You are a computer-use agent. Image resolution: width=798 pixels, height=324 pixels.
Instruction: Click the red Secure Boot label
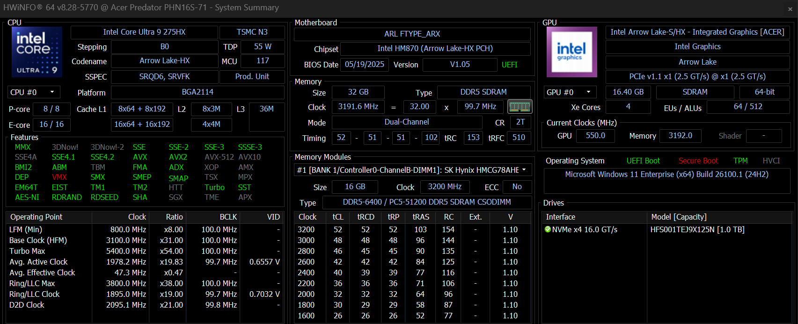[x=698, y=161]
